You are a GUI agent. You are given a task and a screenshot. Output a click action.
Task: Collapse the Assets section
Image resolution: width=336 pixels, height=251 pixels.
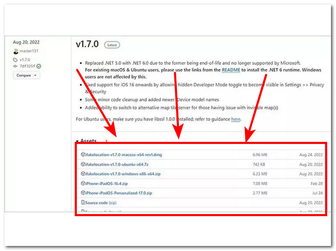[x=78, y=141]
